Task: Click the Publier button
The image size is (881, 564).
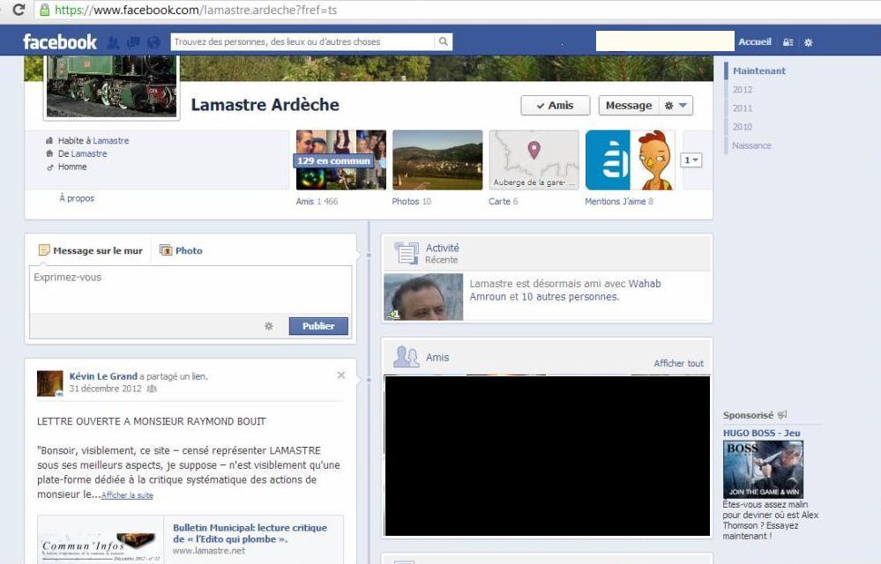Action: [x=318, y=326]
